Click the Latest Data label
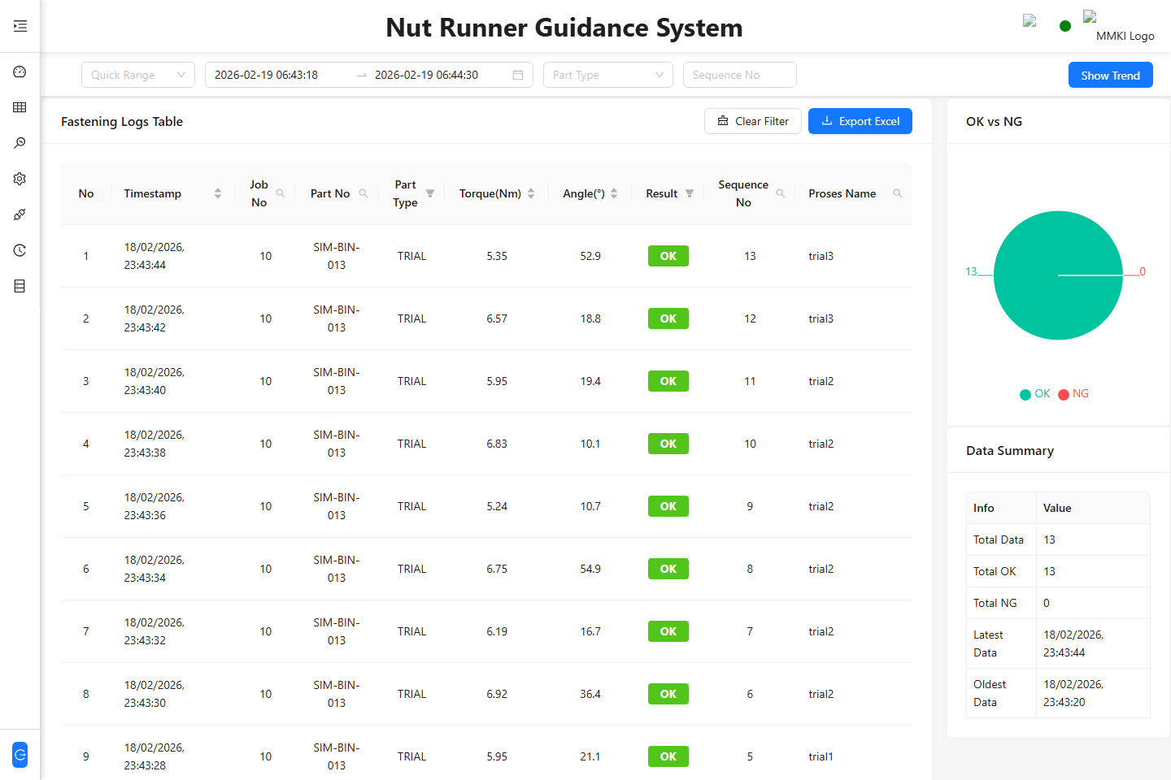The image size is (1171, 780). click(x=988, y=643)
